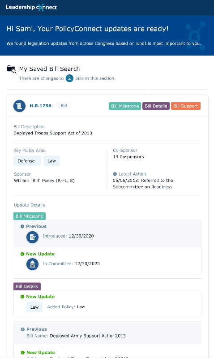Screen dimensions: 214x358
Task: Click the 'Introduced: 12/30/2020' text
Action: coord(68,236)
